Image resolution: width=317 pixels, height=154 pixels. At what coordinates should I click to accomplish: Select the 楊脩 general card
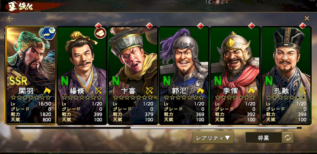tap(82, 76)
